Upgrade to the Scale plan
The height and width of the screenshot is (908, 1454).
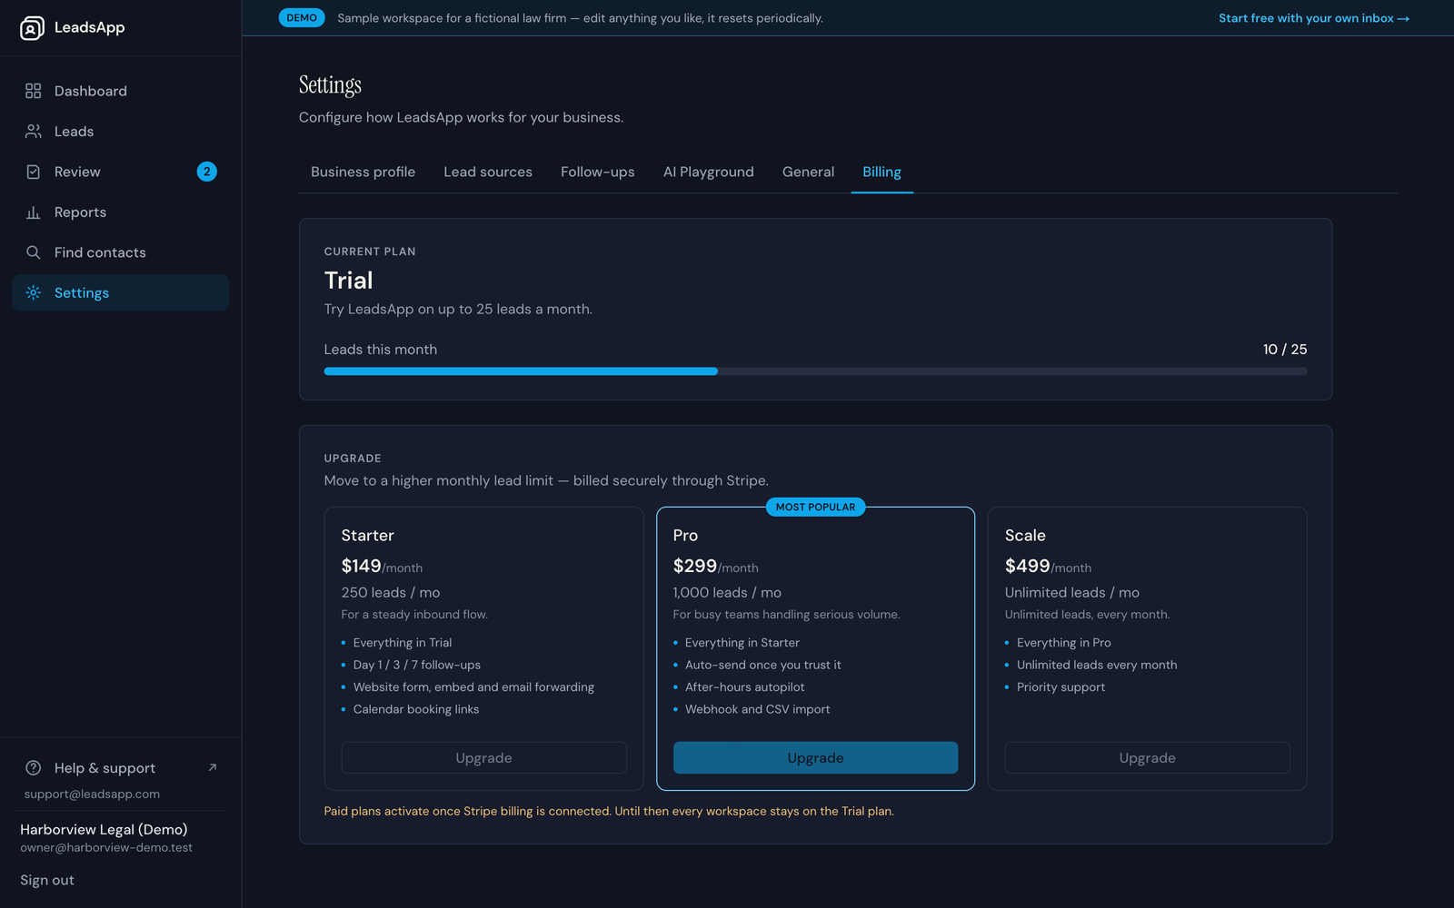[x=1147, y=758]
